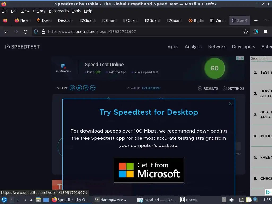Share result on Twitter
Screen dimensions: 272x204
click(x=79, y=88)
